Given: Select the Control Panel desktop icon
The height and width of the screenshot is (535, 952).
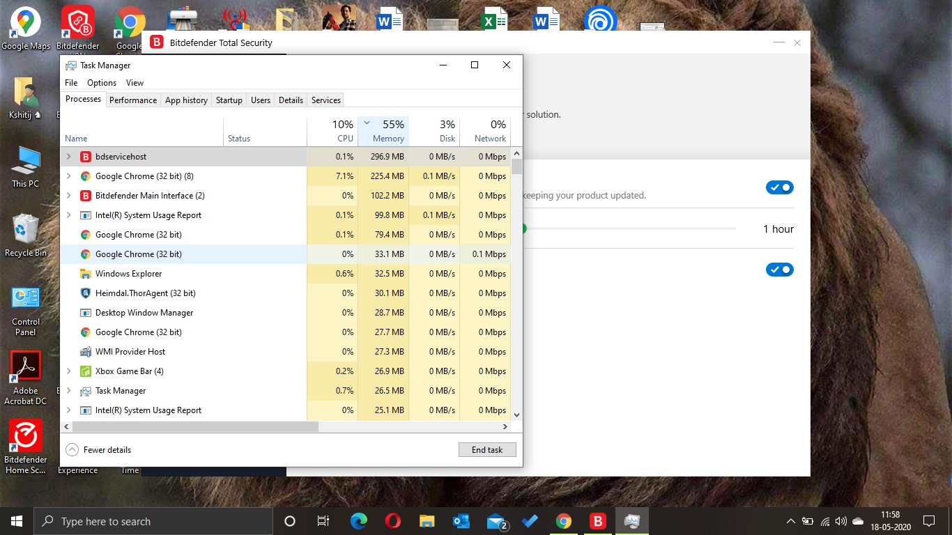Looking at the screenshot, I should (x=26, y=311).
